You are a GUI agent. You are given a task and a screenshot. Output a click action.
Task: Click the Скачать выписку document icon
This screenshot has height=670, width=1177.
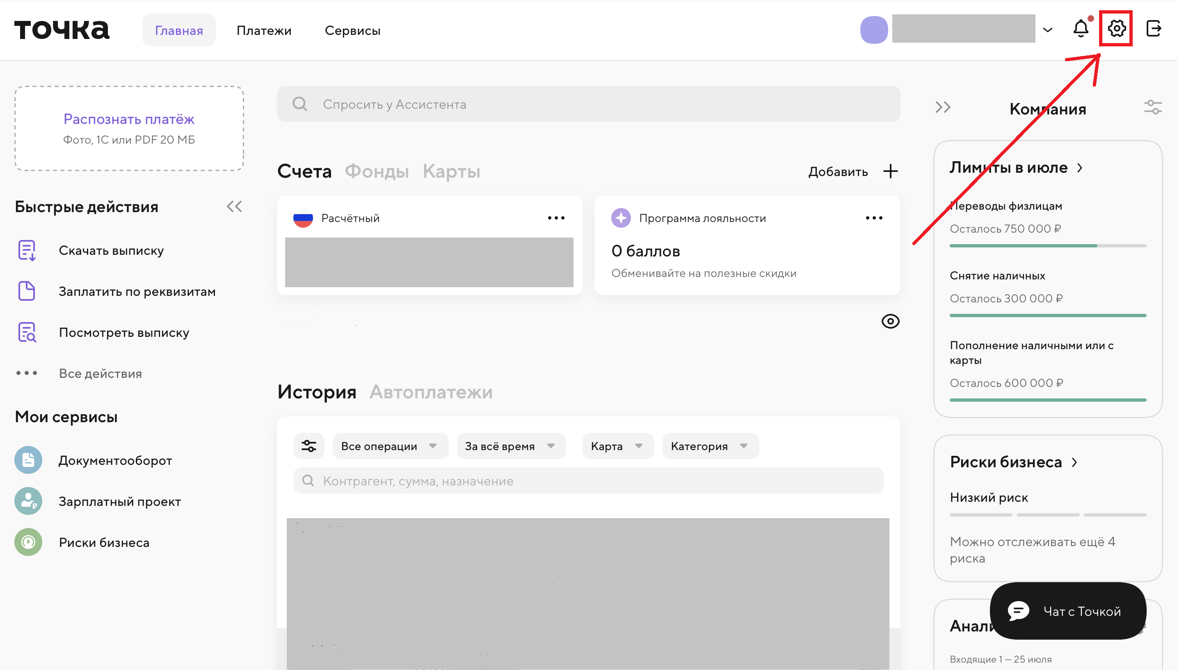pos(27,250)
